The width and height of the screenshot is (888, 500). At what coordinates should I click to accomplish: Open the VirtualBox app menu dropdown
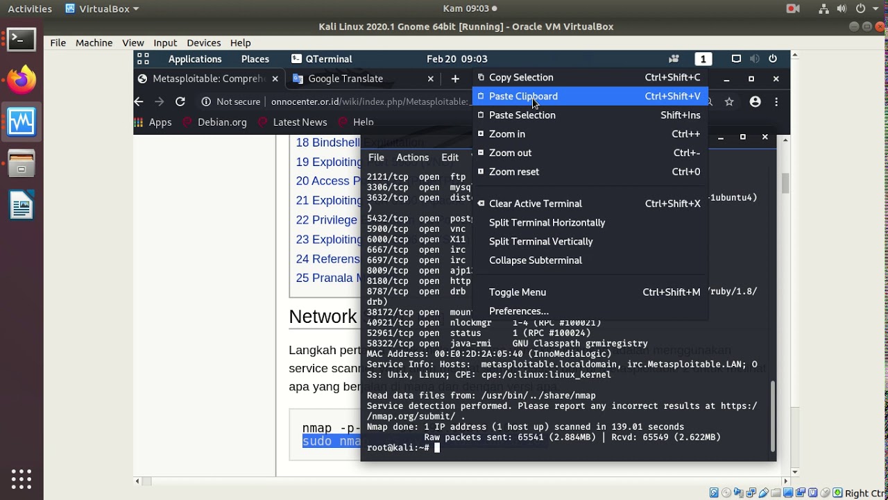click(x=102, y=8)
